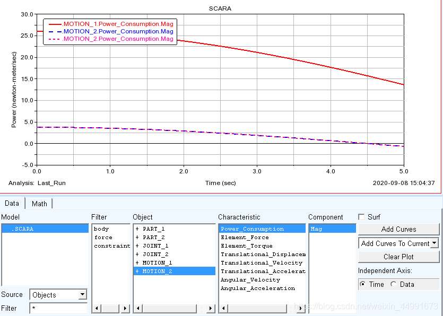Image resolution: width=443 pixels, height=316 pixels.
Task: Select the Time independent axis radio button
Action: pyautogui.click(x=362, y=284)
